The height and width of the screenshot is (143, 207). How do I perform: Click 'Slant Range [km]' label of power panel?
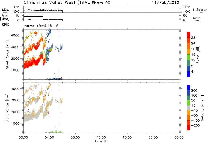coord(7,54)
